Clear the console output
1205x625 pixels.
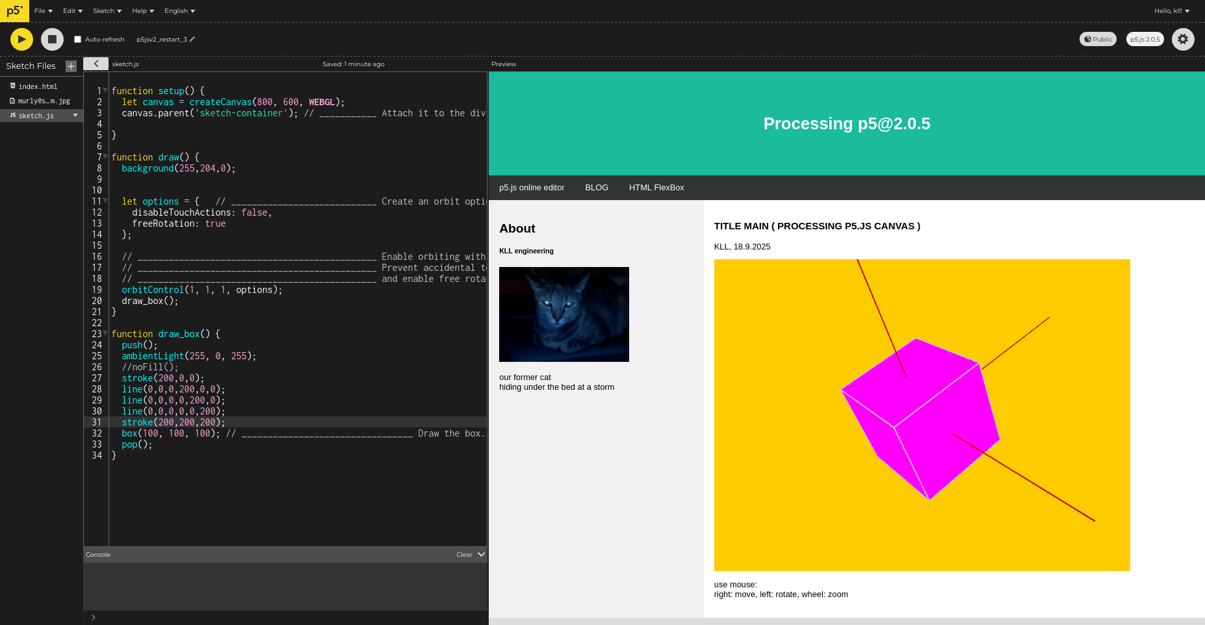(x=464, y=555)
